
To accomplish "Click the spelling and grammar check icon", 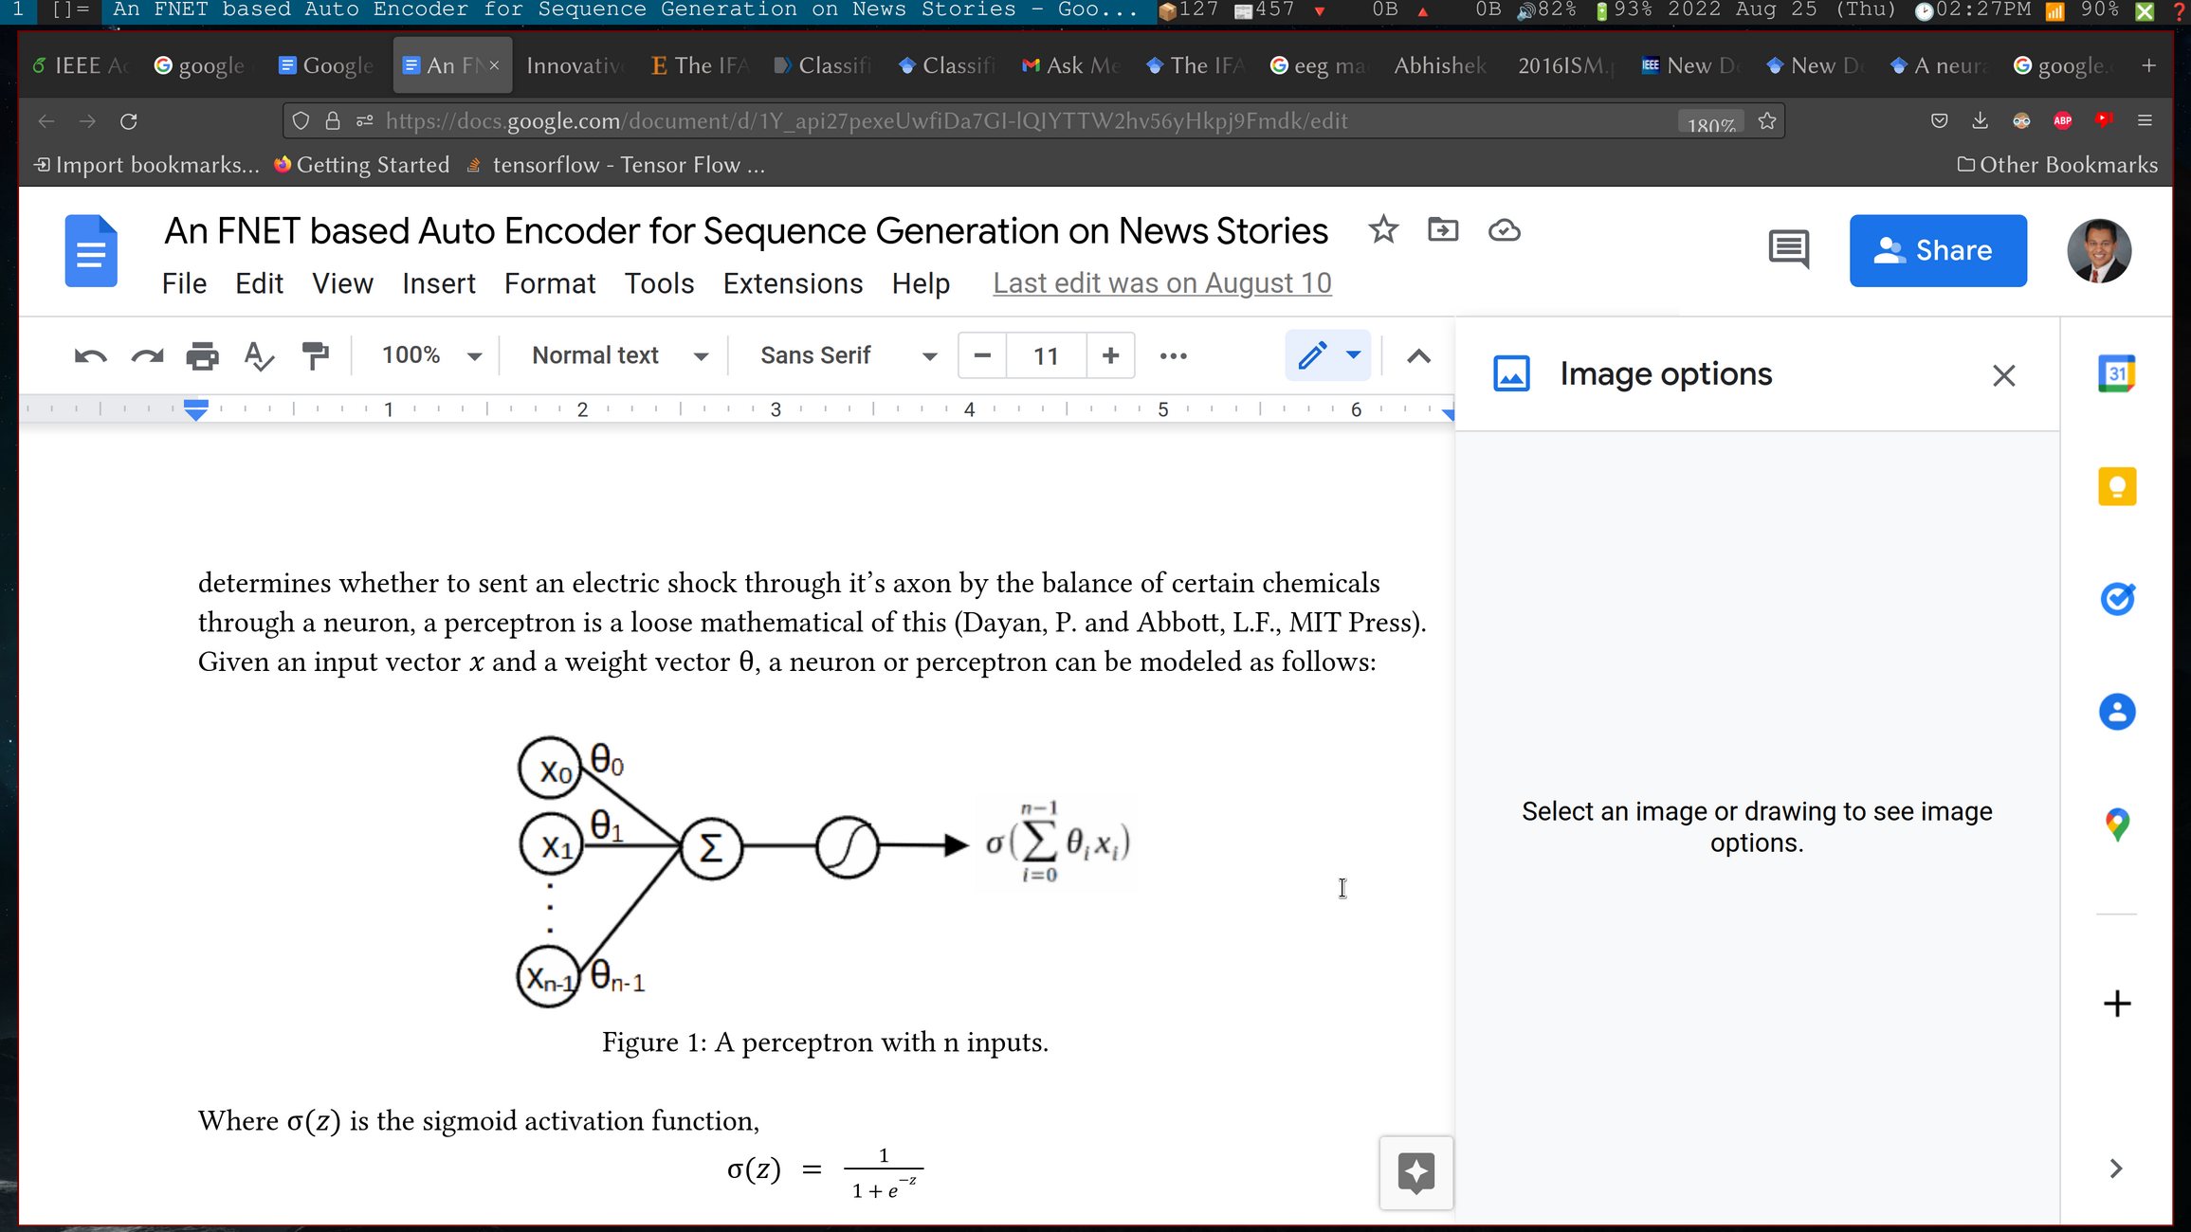I will point(258,356).
